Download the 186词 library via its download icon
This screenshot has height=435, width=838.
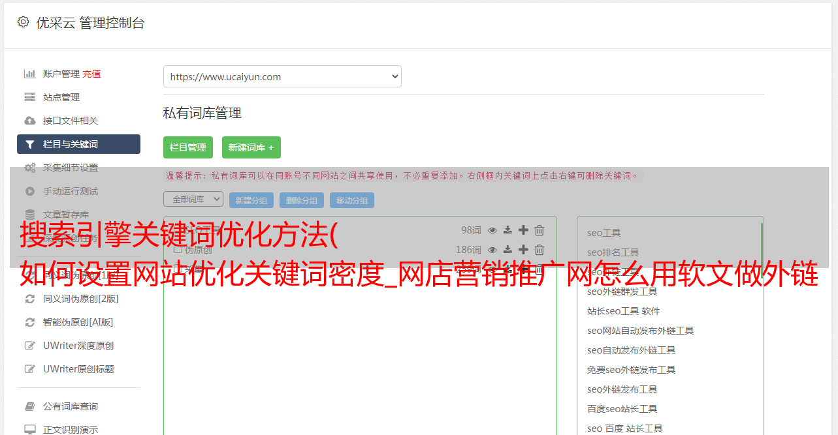point(508,250)
